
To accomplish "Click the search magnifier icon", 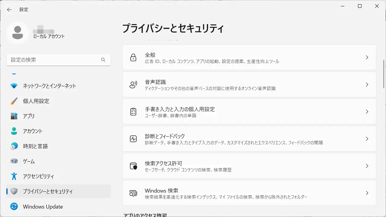I will (103, 60).
